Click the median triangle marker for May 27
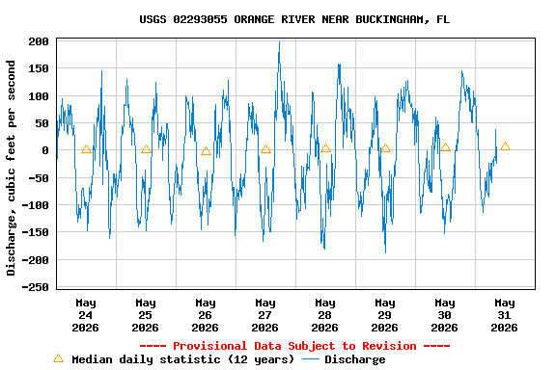Viewport: 556px width, 370px height. click(265, 149)
